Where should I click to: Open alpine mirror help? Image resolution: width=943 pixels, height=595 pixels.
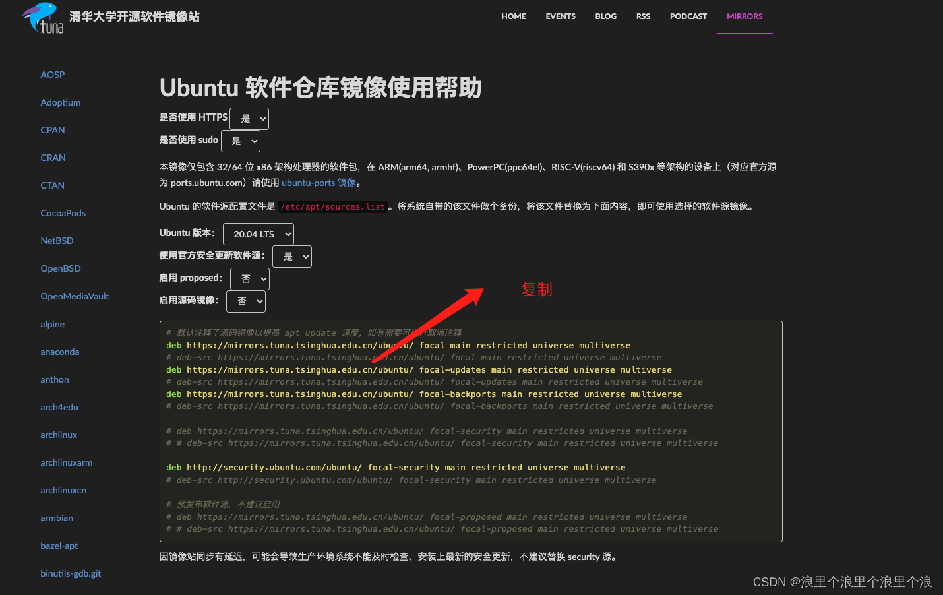(53, 324)
